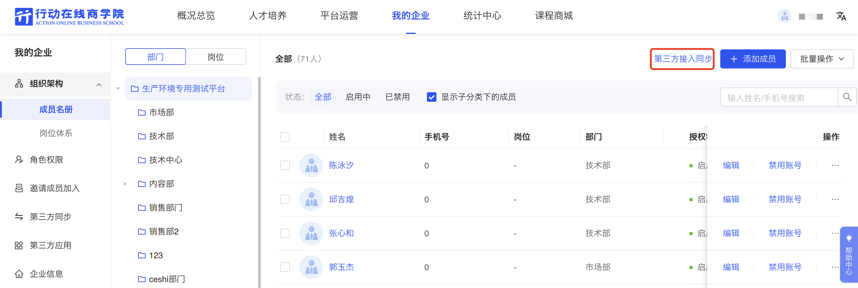This screenshot has height=288, width=858.
Task: Select ceshi部门 in department tree
Action: pos(167,279)
